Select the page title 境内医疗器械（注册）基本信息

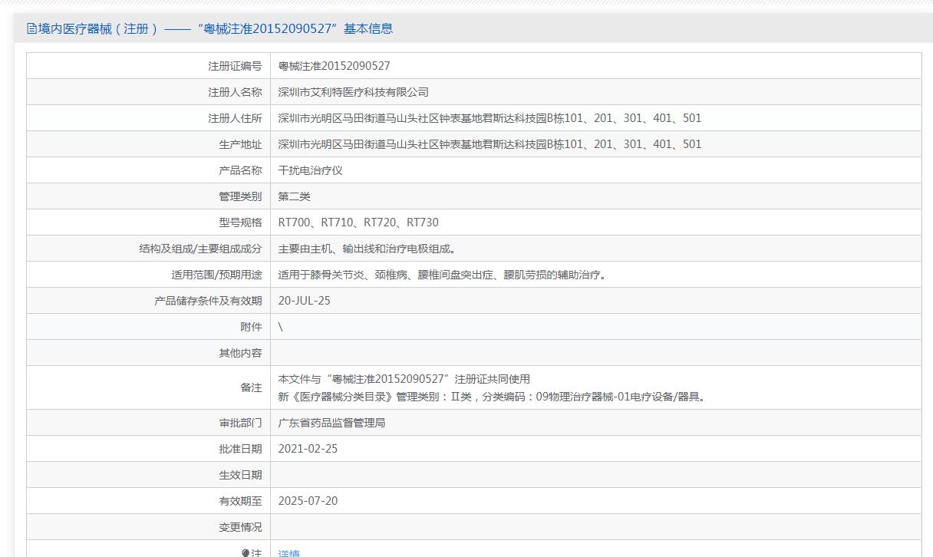pyautogui.click(x=216, y=28)
